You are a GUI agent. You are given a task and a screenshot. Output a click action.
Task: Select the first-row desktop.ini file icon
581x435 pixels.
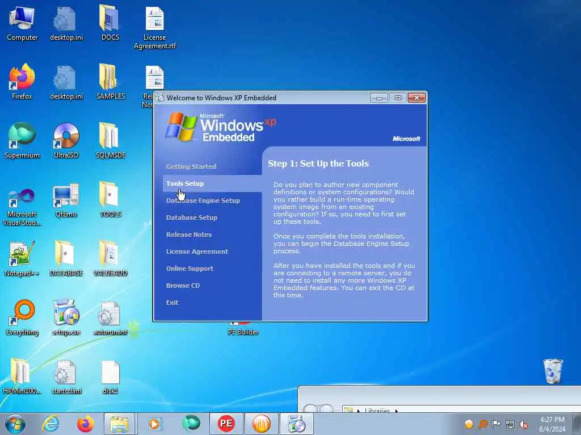click(66, 23)
